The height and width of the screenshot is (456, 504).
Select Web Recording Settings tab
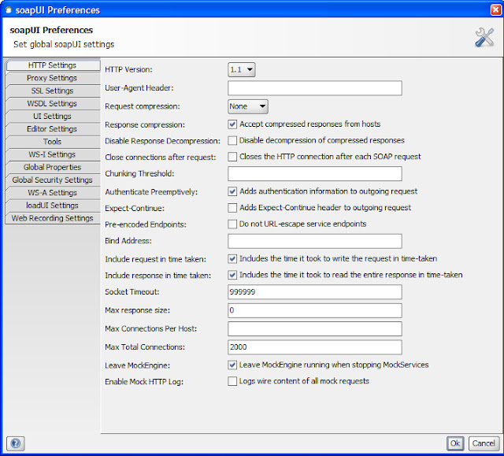pyautogui.click(x=53, y=218)
